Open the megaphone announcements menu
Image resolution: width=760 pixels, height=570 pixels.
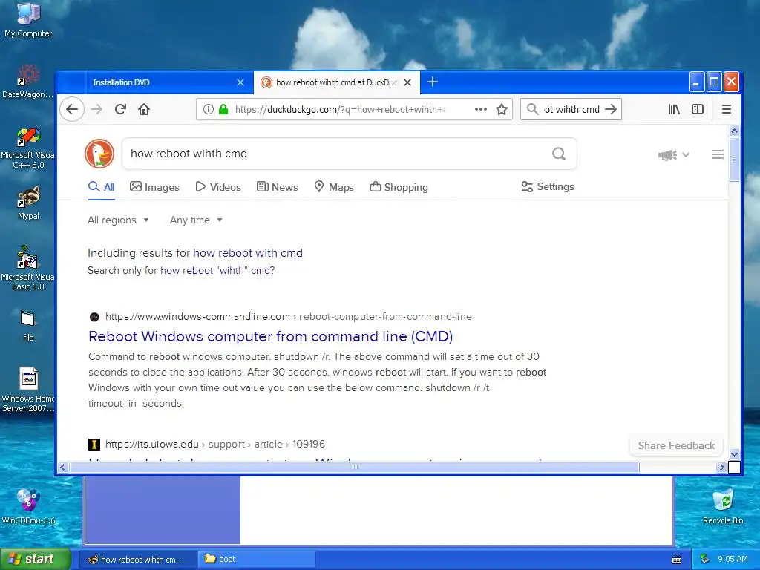point(674,154)
